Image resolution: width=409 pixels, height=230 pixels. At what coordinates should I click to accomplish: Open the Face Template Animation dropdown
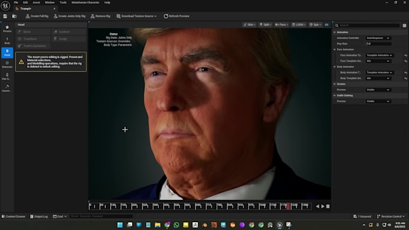click(x=378, y=61)
